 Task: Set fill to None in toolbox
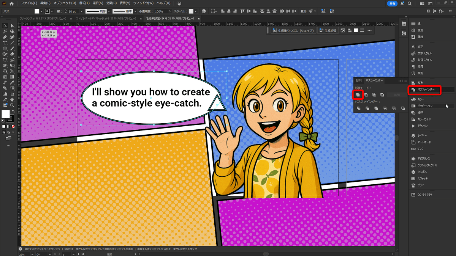13,126
